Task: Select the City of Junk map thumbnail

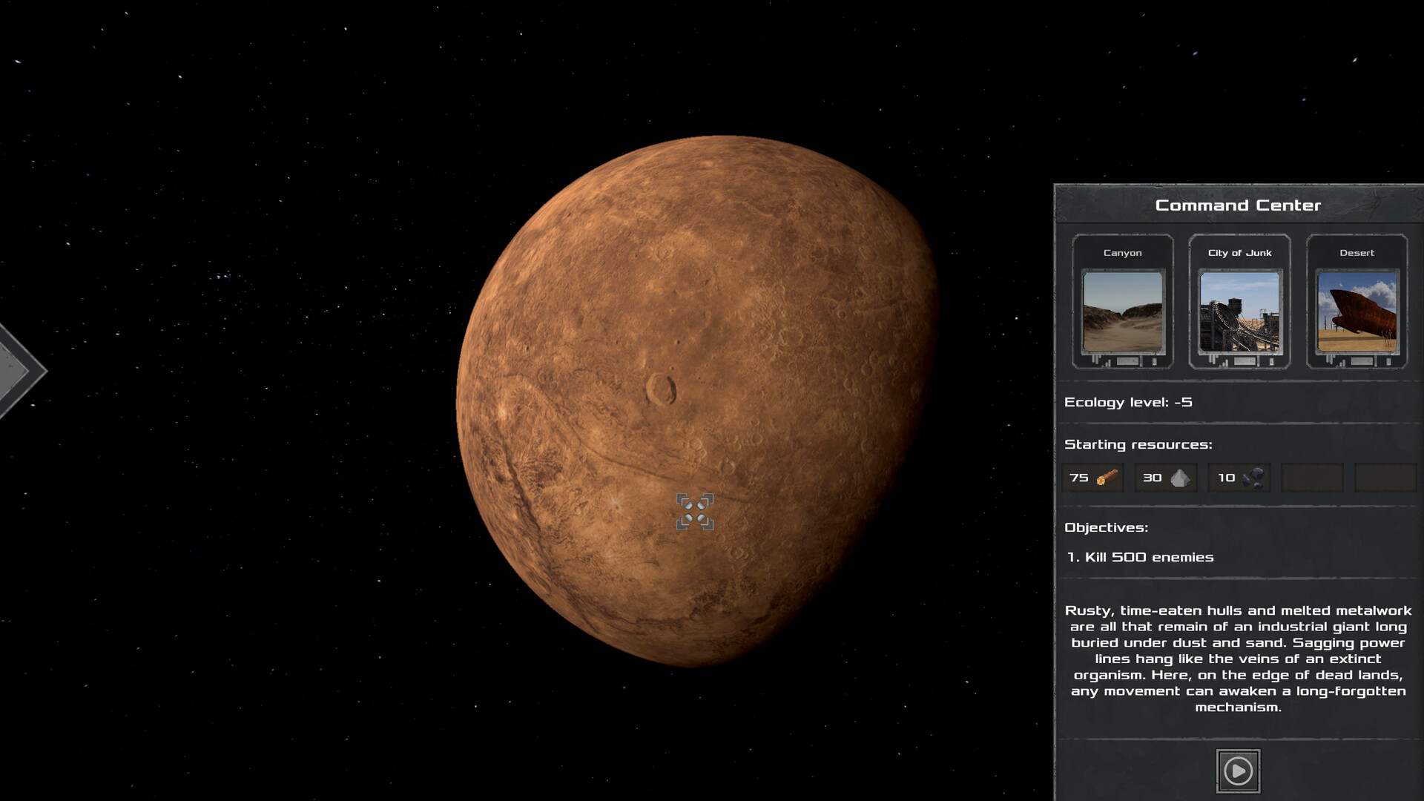Action: click(x=1239, y=311)
